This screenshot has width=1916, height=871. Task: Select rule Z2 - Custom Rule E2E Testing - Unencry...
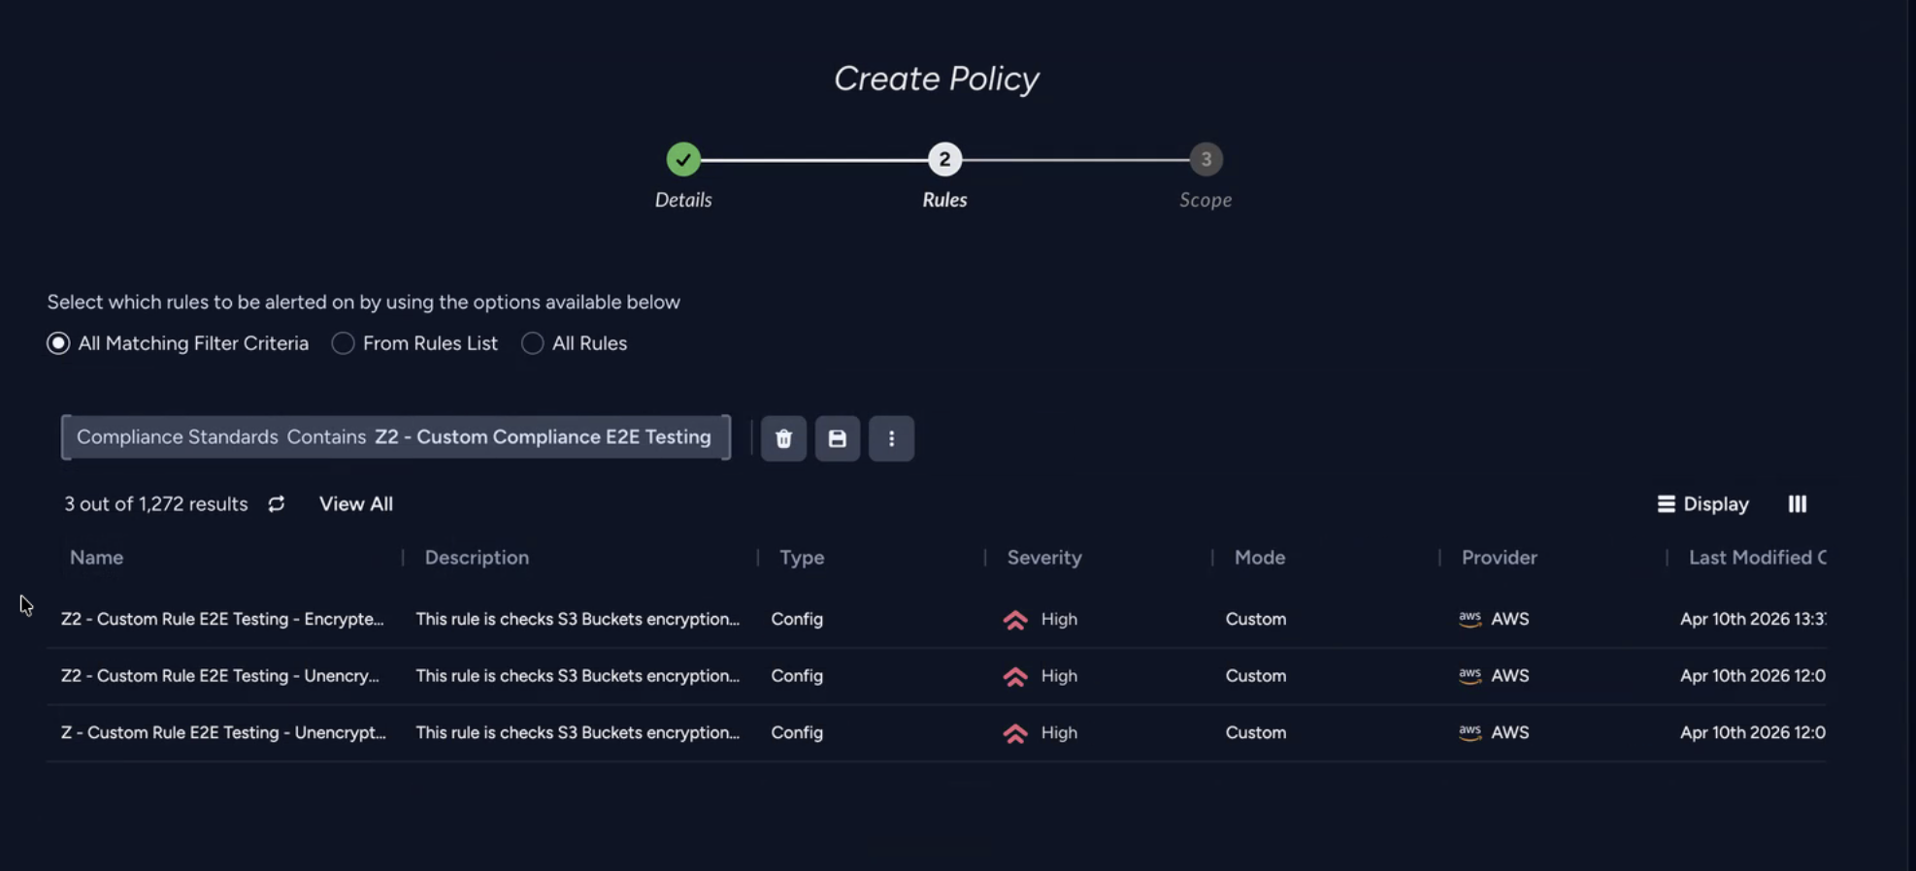coord(220,675)
